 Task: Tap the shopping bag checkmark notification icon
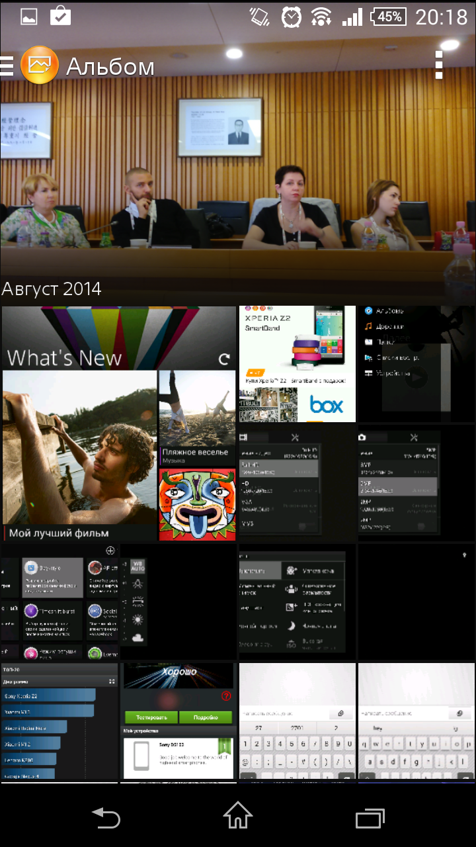click(61, 17)
